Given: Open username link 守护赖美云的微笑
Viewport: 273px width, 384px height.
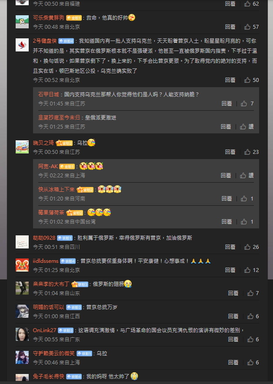Looking at the screenshot, I should click(x=54, y=353).
